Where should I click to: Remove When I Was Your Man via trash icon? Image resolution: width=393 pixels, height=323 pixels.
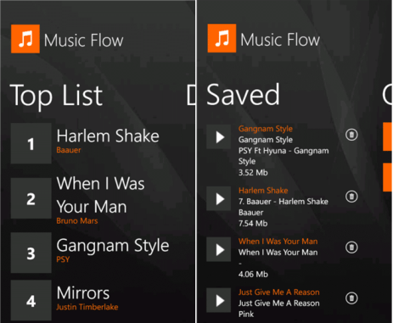[x=351, y=248]
